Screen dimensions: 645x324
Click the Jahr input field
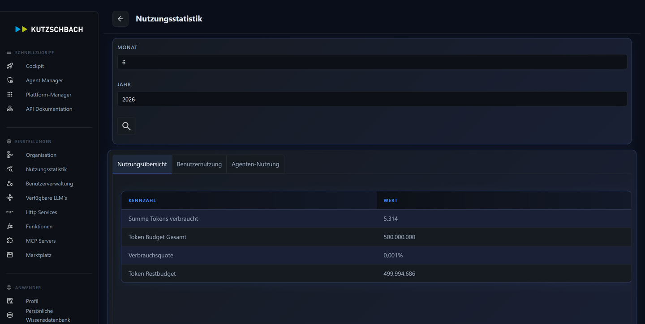point(372,99)
